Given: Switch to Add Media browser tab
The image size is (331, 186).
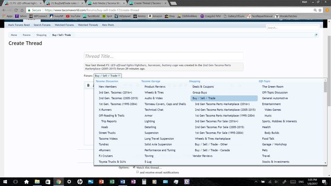Looking at the screenshot, I should (x=107, y=3).
